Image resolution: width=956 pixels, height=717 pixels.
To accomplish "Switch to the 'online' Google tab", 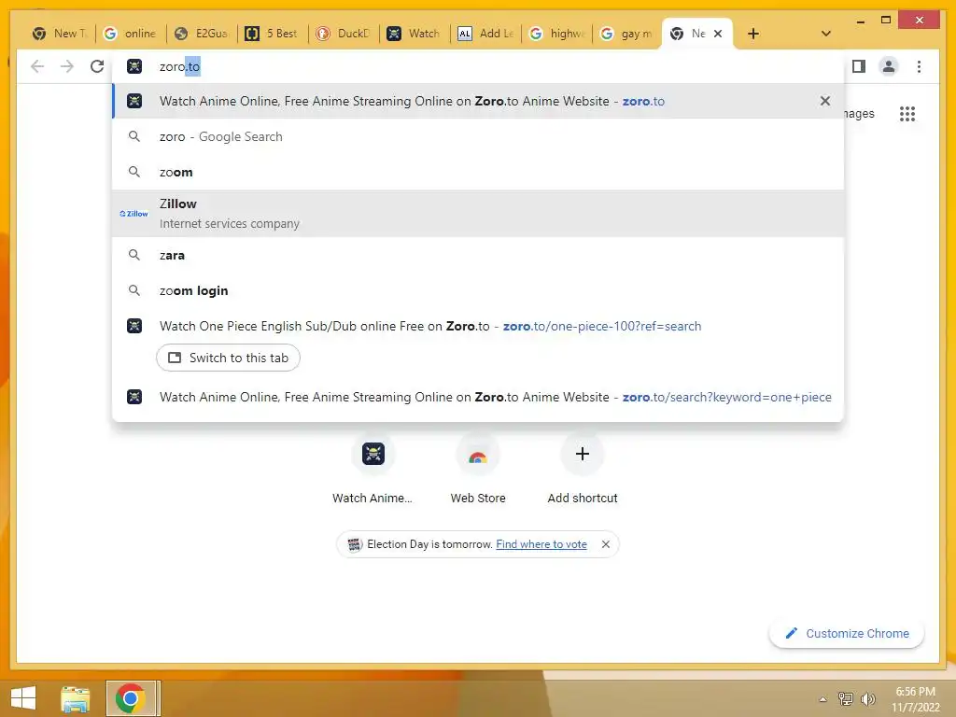I will tap(130, 34).
